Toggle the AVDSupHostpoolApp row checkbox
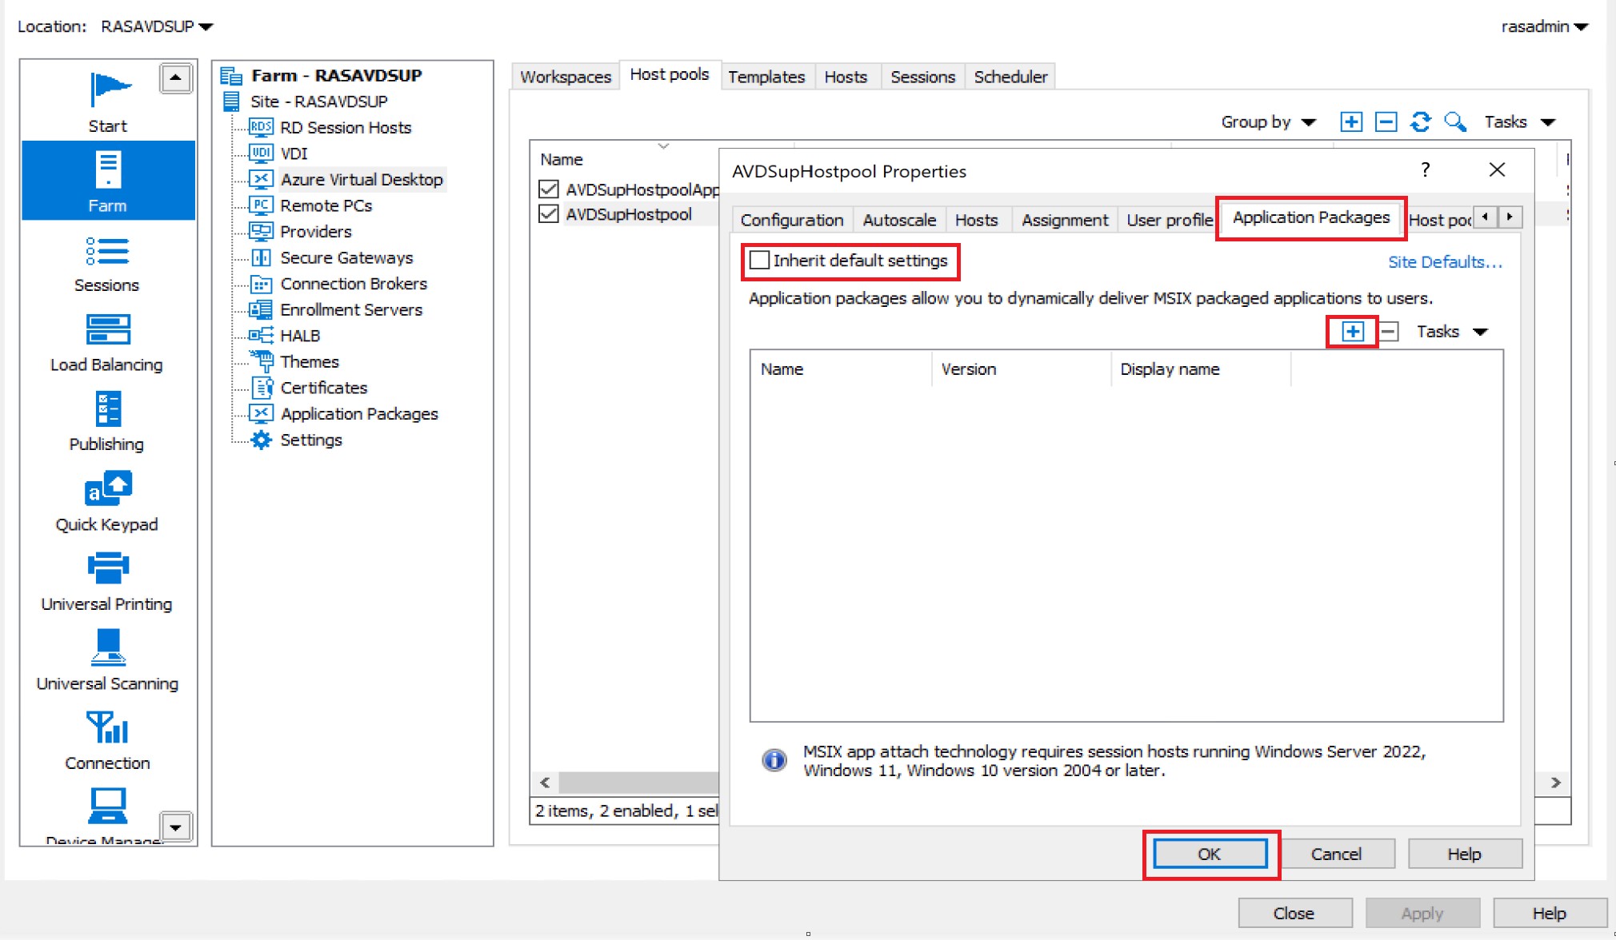The height and width of the screenshot is (940, 1616). click(548, 189)
